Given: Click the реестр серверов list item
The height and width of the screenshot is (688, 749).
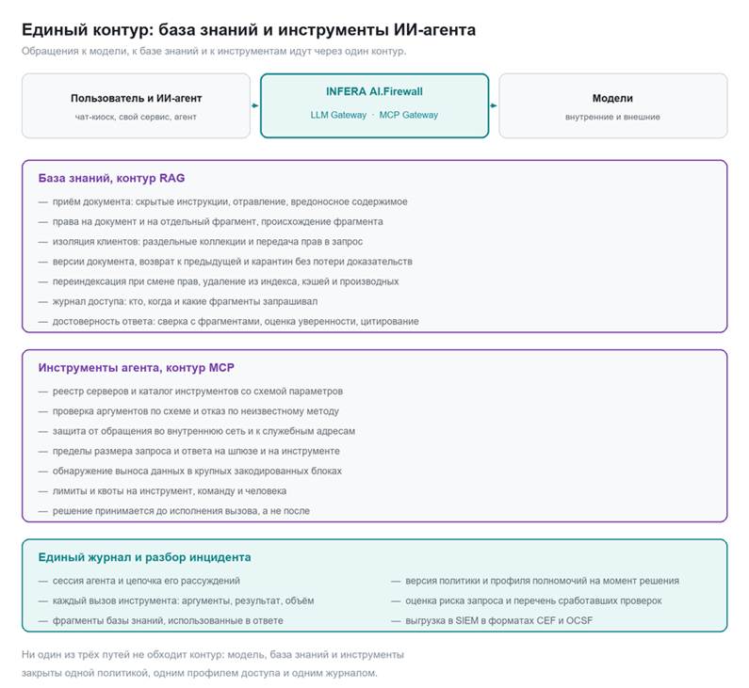Looking at the screenshot, I should tap(190, 392).
